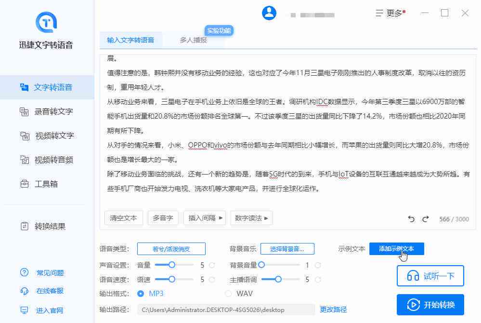The height and width of the screenshot is (323, 481).
Task: Click the reset circle next to 语速 value
Action: (x=212, y=280)
